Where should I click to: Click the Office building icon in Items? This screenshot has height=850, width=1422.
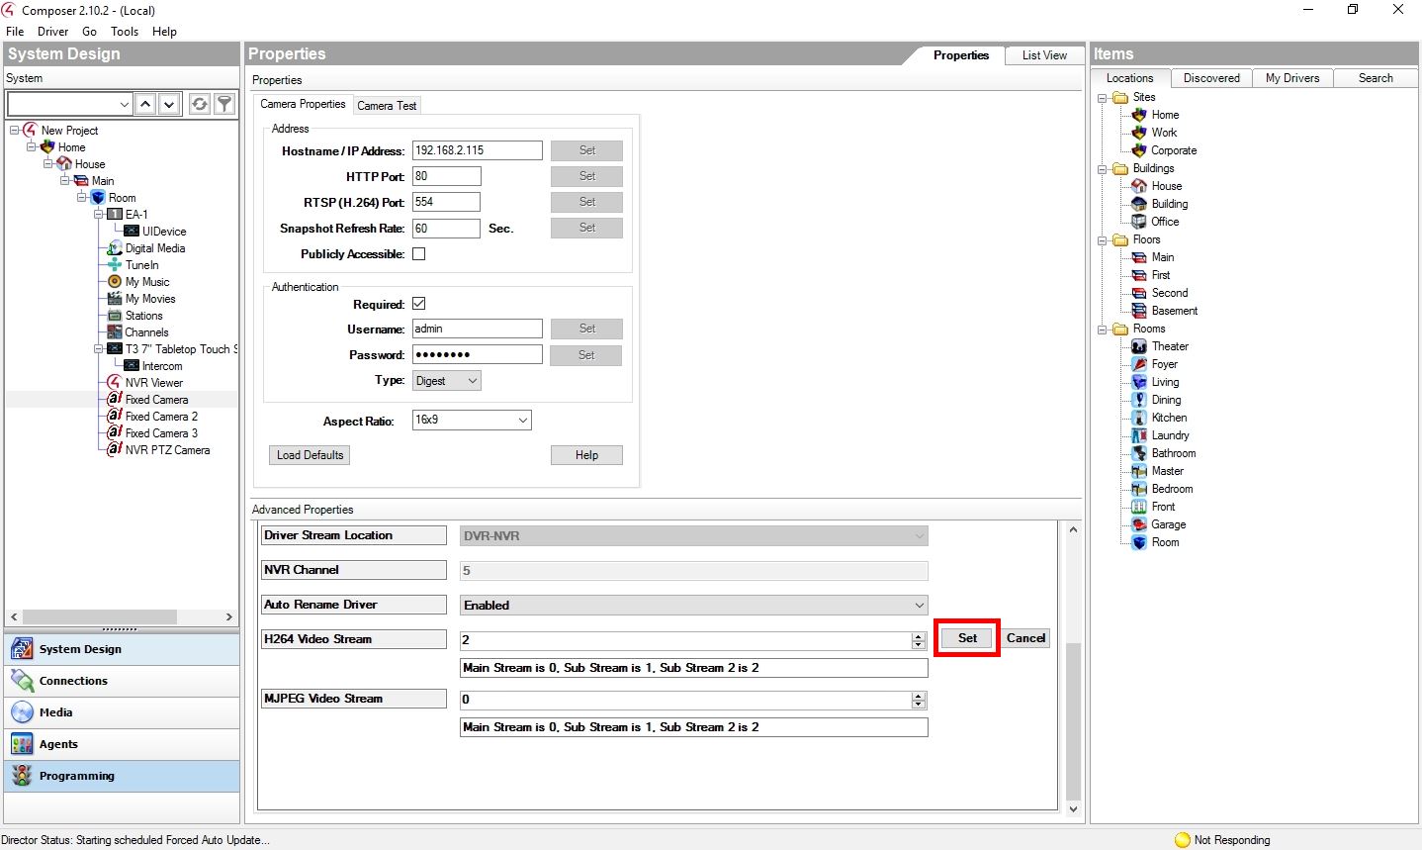click(1139, 222)
